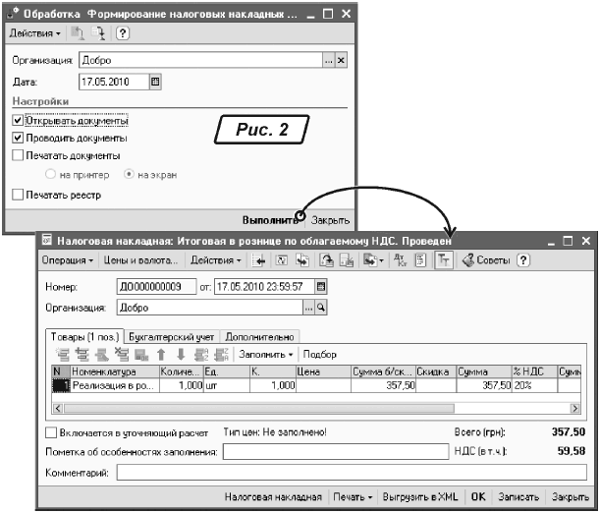Viewport: 600px width, 513px height.
Task: Expand the Заполнить dropdown menu
Action: (266, 354)
